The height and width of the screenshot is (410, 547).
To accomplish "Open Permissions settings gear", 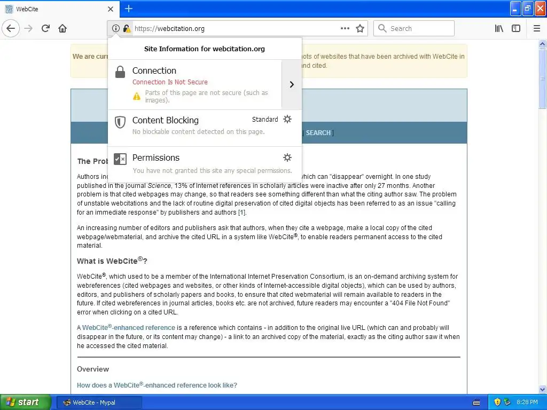I will pos(287,157).
